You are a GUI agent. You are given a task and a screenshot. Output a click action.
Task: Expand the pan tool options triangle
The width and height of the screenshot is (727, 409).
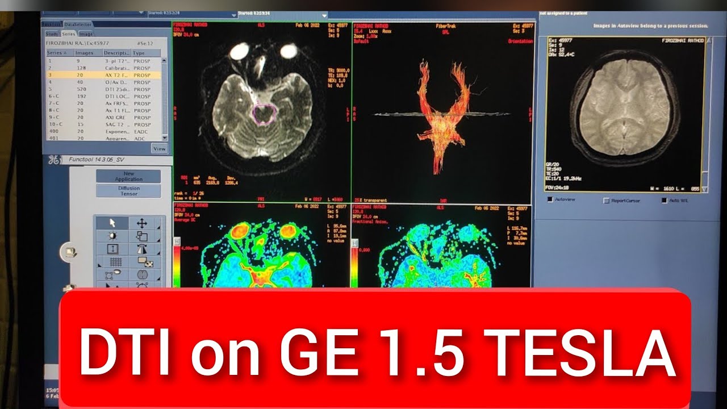(159, 227)
